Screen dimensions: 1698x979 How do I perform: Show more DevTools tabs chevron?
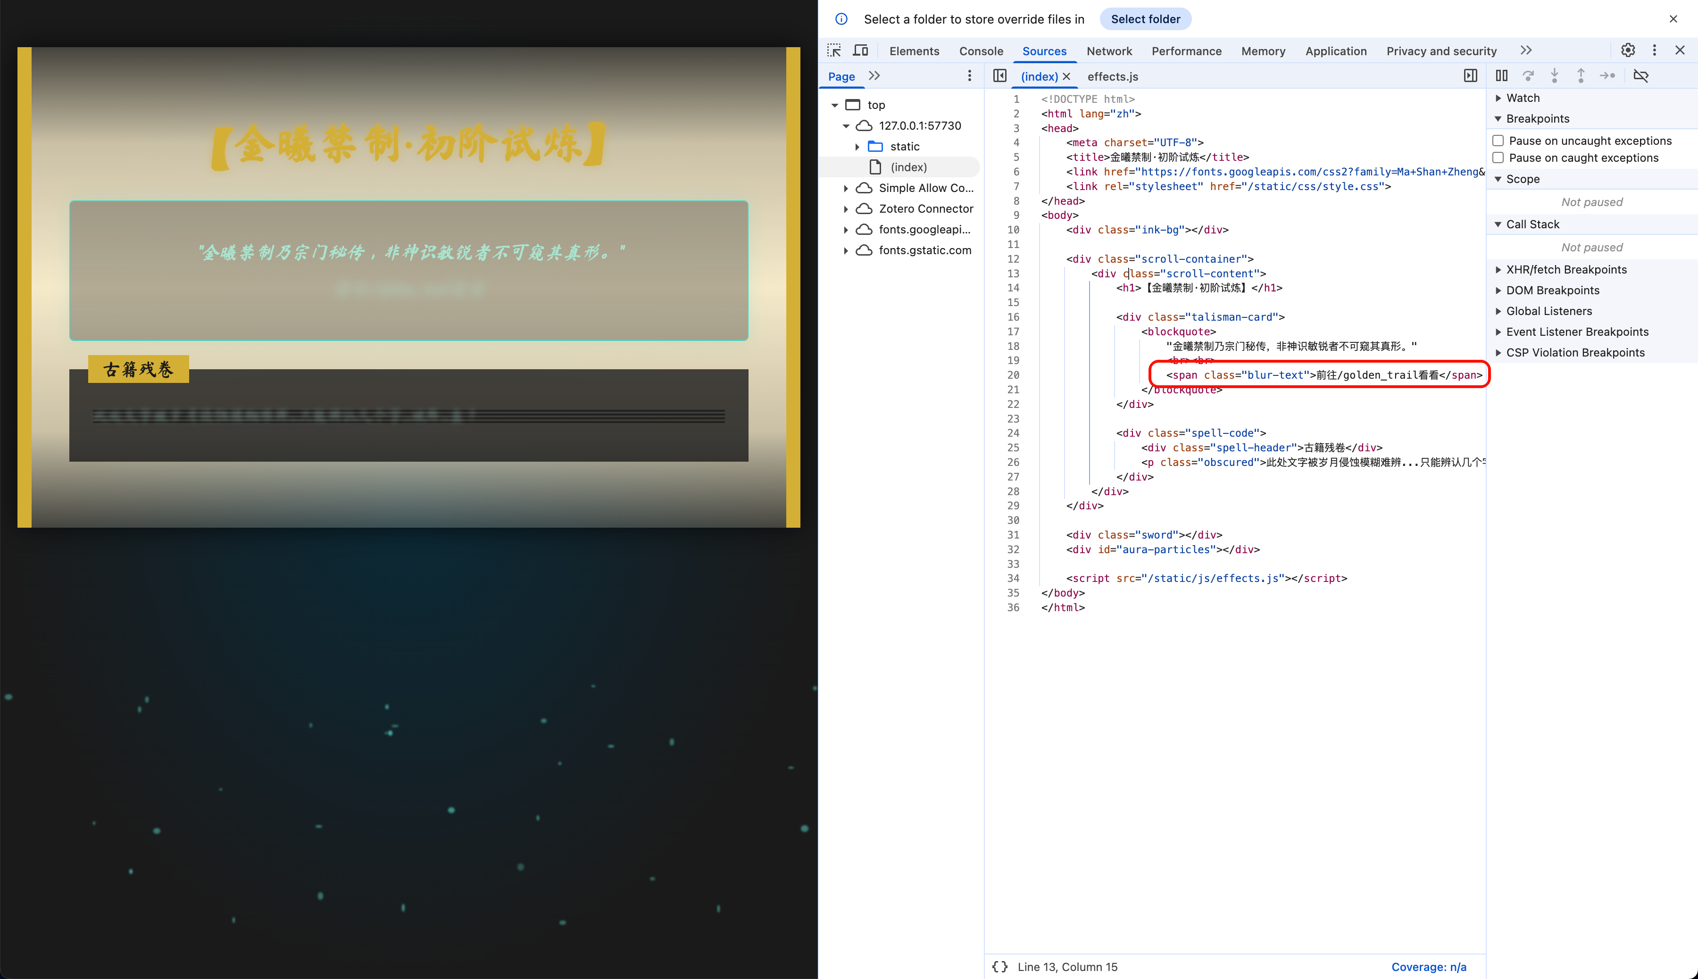point(1526,50)
